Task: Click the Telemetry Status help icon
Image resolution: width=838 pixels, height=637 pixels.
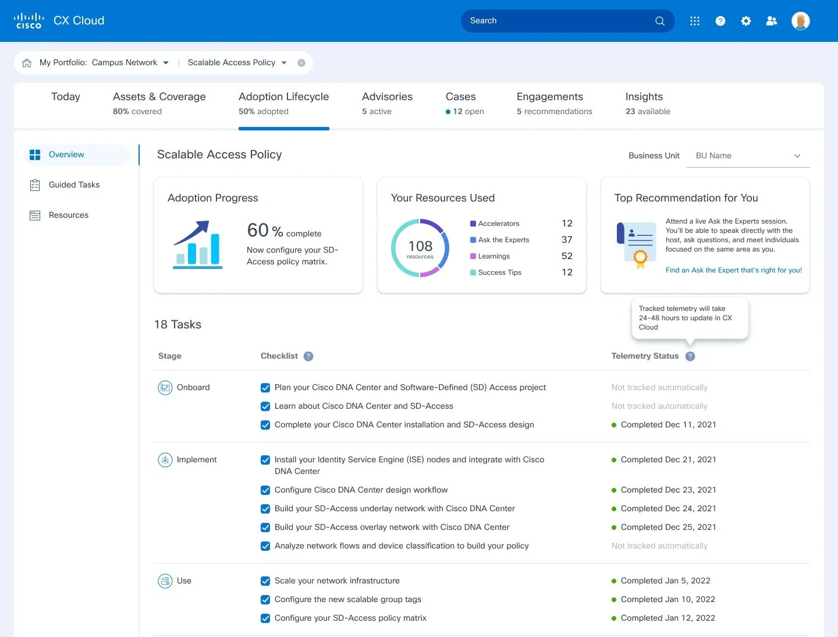Action: (690, 356)
